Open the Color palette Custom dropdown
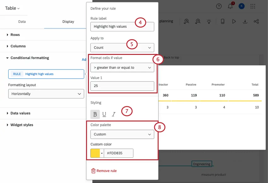The image size is (268, 183). tap(122, 134)
